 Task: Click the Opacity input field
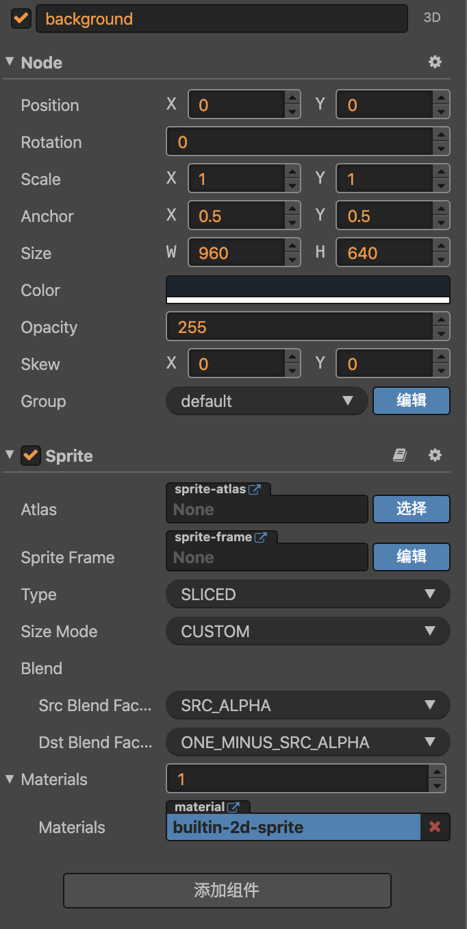[x=299, y=327]
